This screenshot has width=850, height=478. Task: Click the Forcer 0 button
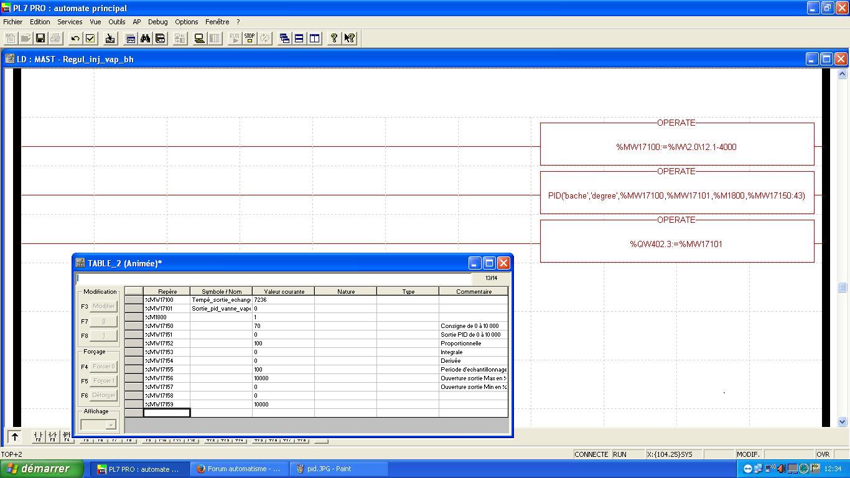103,367
